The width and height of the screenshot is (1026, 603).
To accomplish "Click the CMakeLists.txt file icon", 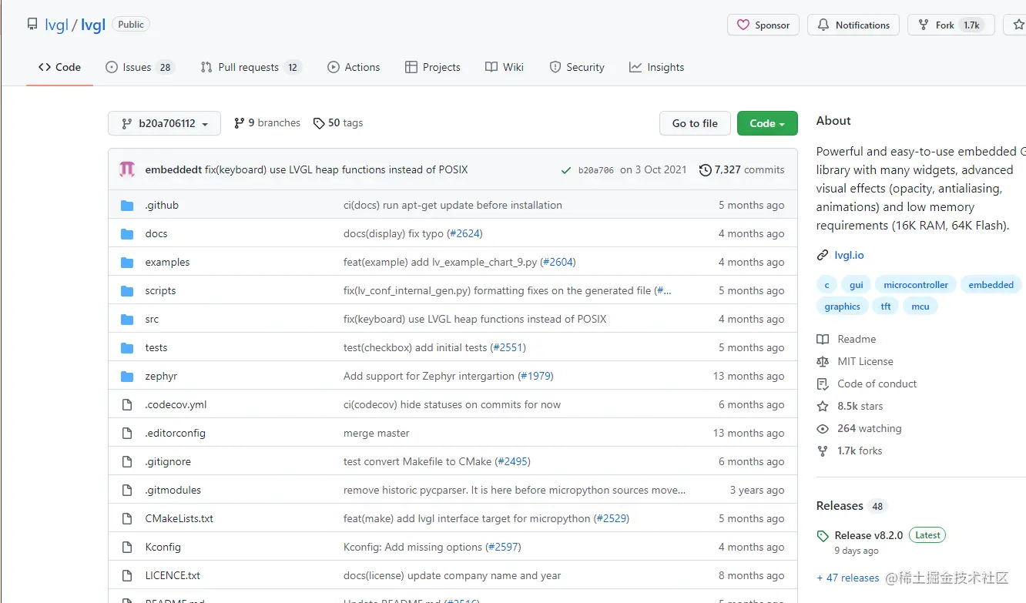I will click(127, 519).
